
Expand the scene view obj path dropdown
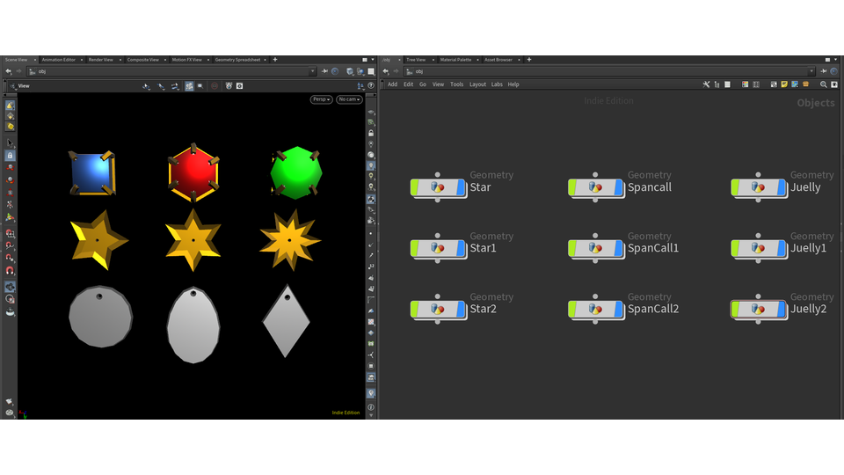pyautogui.click(x=312, y=71)
